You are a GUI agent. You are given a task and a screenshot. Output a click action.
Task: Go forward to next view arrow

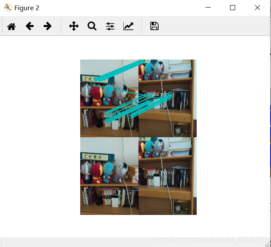pos(48,26)
